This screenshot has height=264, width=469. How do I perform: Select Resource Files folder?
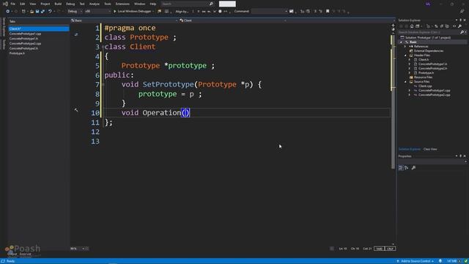[x=423, y=77]
